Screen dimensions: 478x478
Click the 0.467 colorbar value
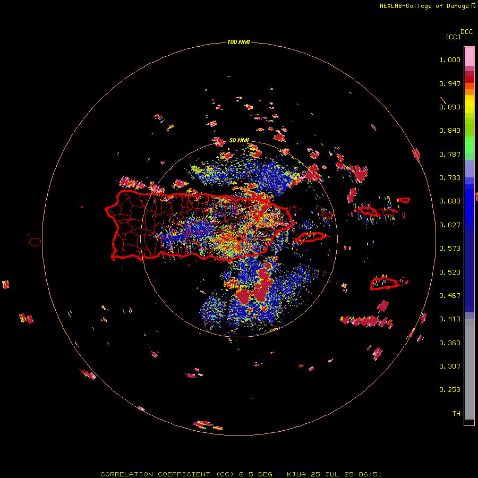coord(450,296)
